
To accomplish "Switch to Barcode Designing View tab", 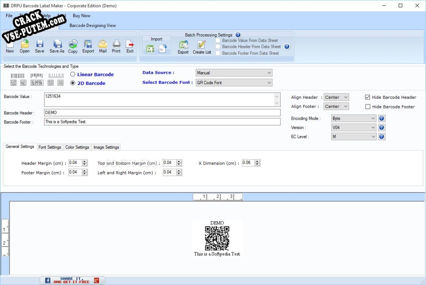I will (x=92, y=25).
